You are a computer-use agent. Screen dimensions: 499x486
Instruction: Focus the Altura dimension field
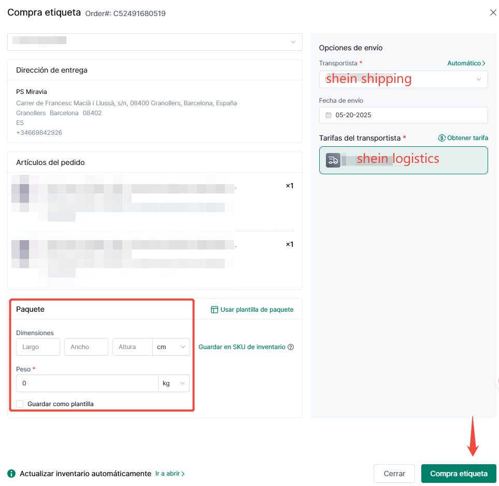[x=132, y=347]
